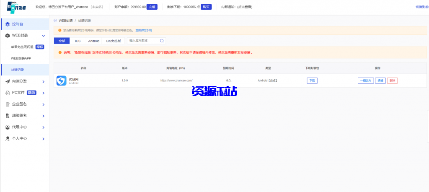The width and height of the screenshot is (429, 192).
Task: Open 控制台 in the sidebar
Action: (x=25, y=24)
